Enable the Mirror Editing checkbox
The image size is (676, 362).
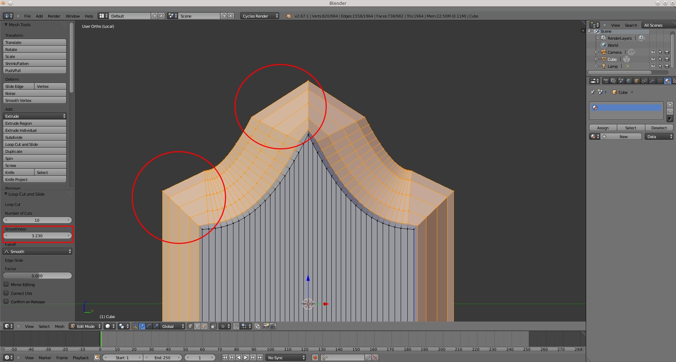click(6, 284)
